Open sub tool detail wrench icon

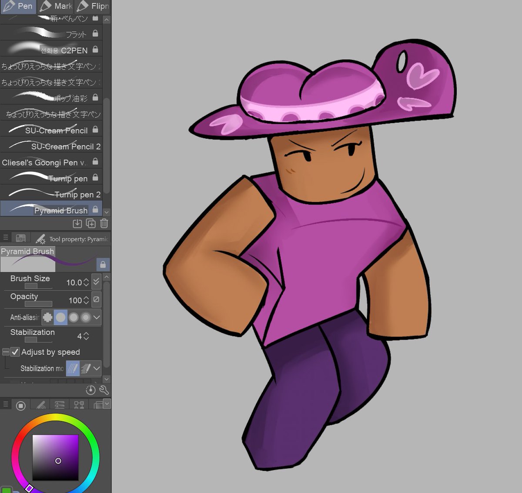[x=104, y=390]
